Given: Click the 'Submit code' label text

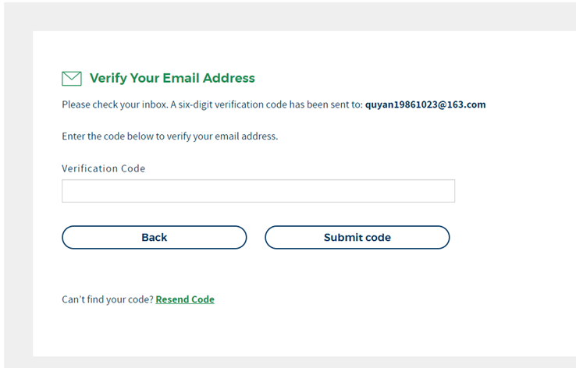Looking at the screenshot, I should point(357,237).
